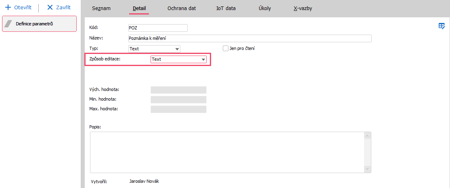Open the Úkoly tab
The image size is (450, 188).
click(265, 8)
